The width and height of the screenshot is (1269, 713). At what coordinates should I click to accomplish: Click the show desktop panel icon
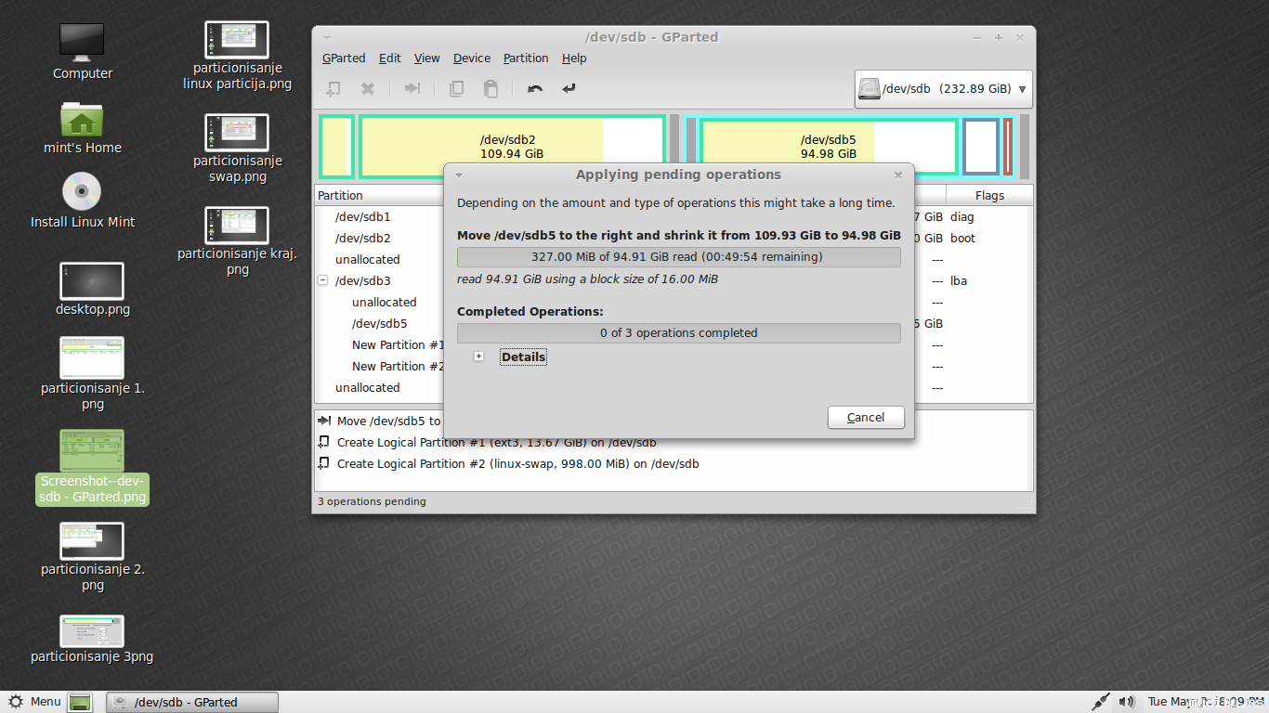81,702
